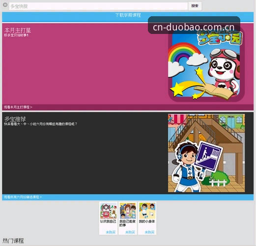Select the 我的小身体 course title
The image size is (256, 246).
[x=147, y=221]
